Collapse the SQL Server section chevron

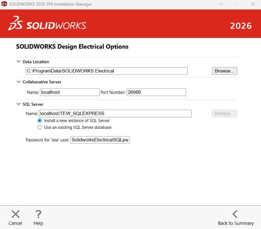[19, 104]
